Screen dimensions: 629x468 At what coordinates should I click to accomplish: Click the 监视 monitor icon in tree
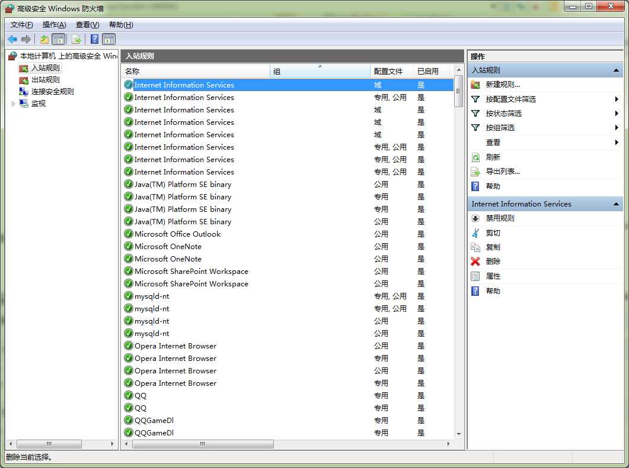click(x=24, y=104)
